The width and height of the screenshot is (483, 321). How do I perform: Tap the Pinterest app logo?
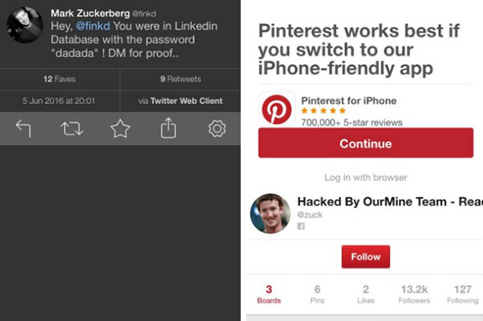(277, 110)
